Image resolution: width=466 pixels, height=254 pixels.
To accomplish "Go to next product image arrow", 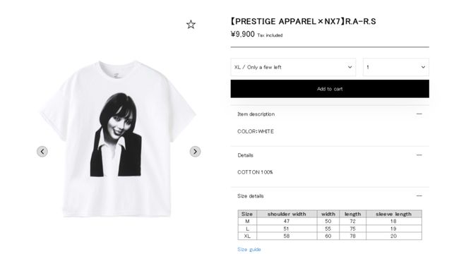I will click(x=195, y=152).
